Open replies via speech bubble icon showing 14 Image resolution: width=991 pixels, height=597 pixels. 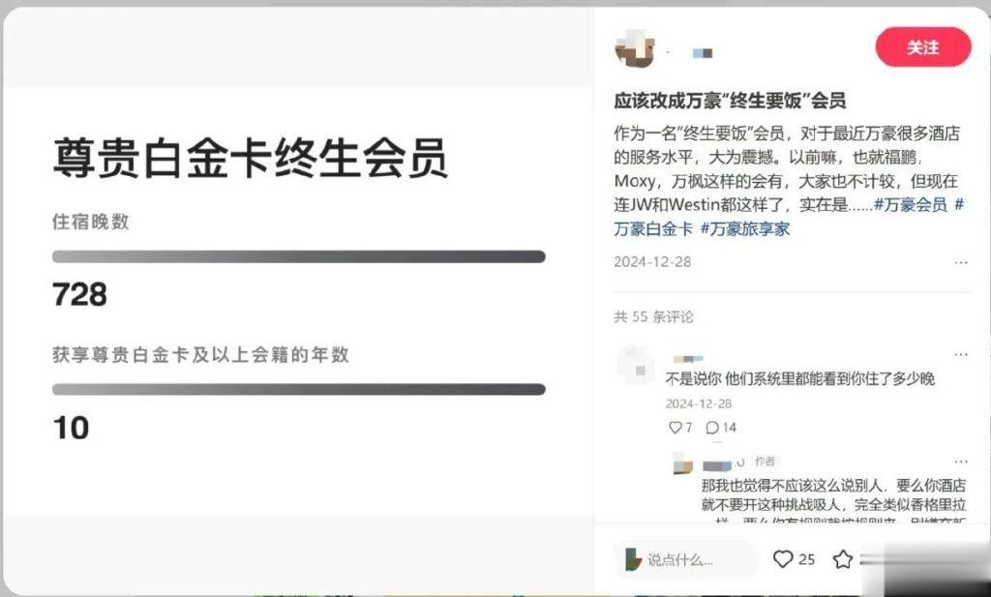[712, 428]
